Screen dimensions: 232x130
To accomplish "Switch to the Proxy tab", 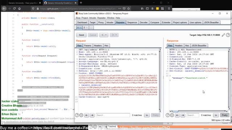I will 101,22.
